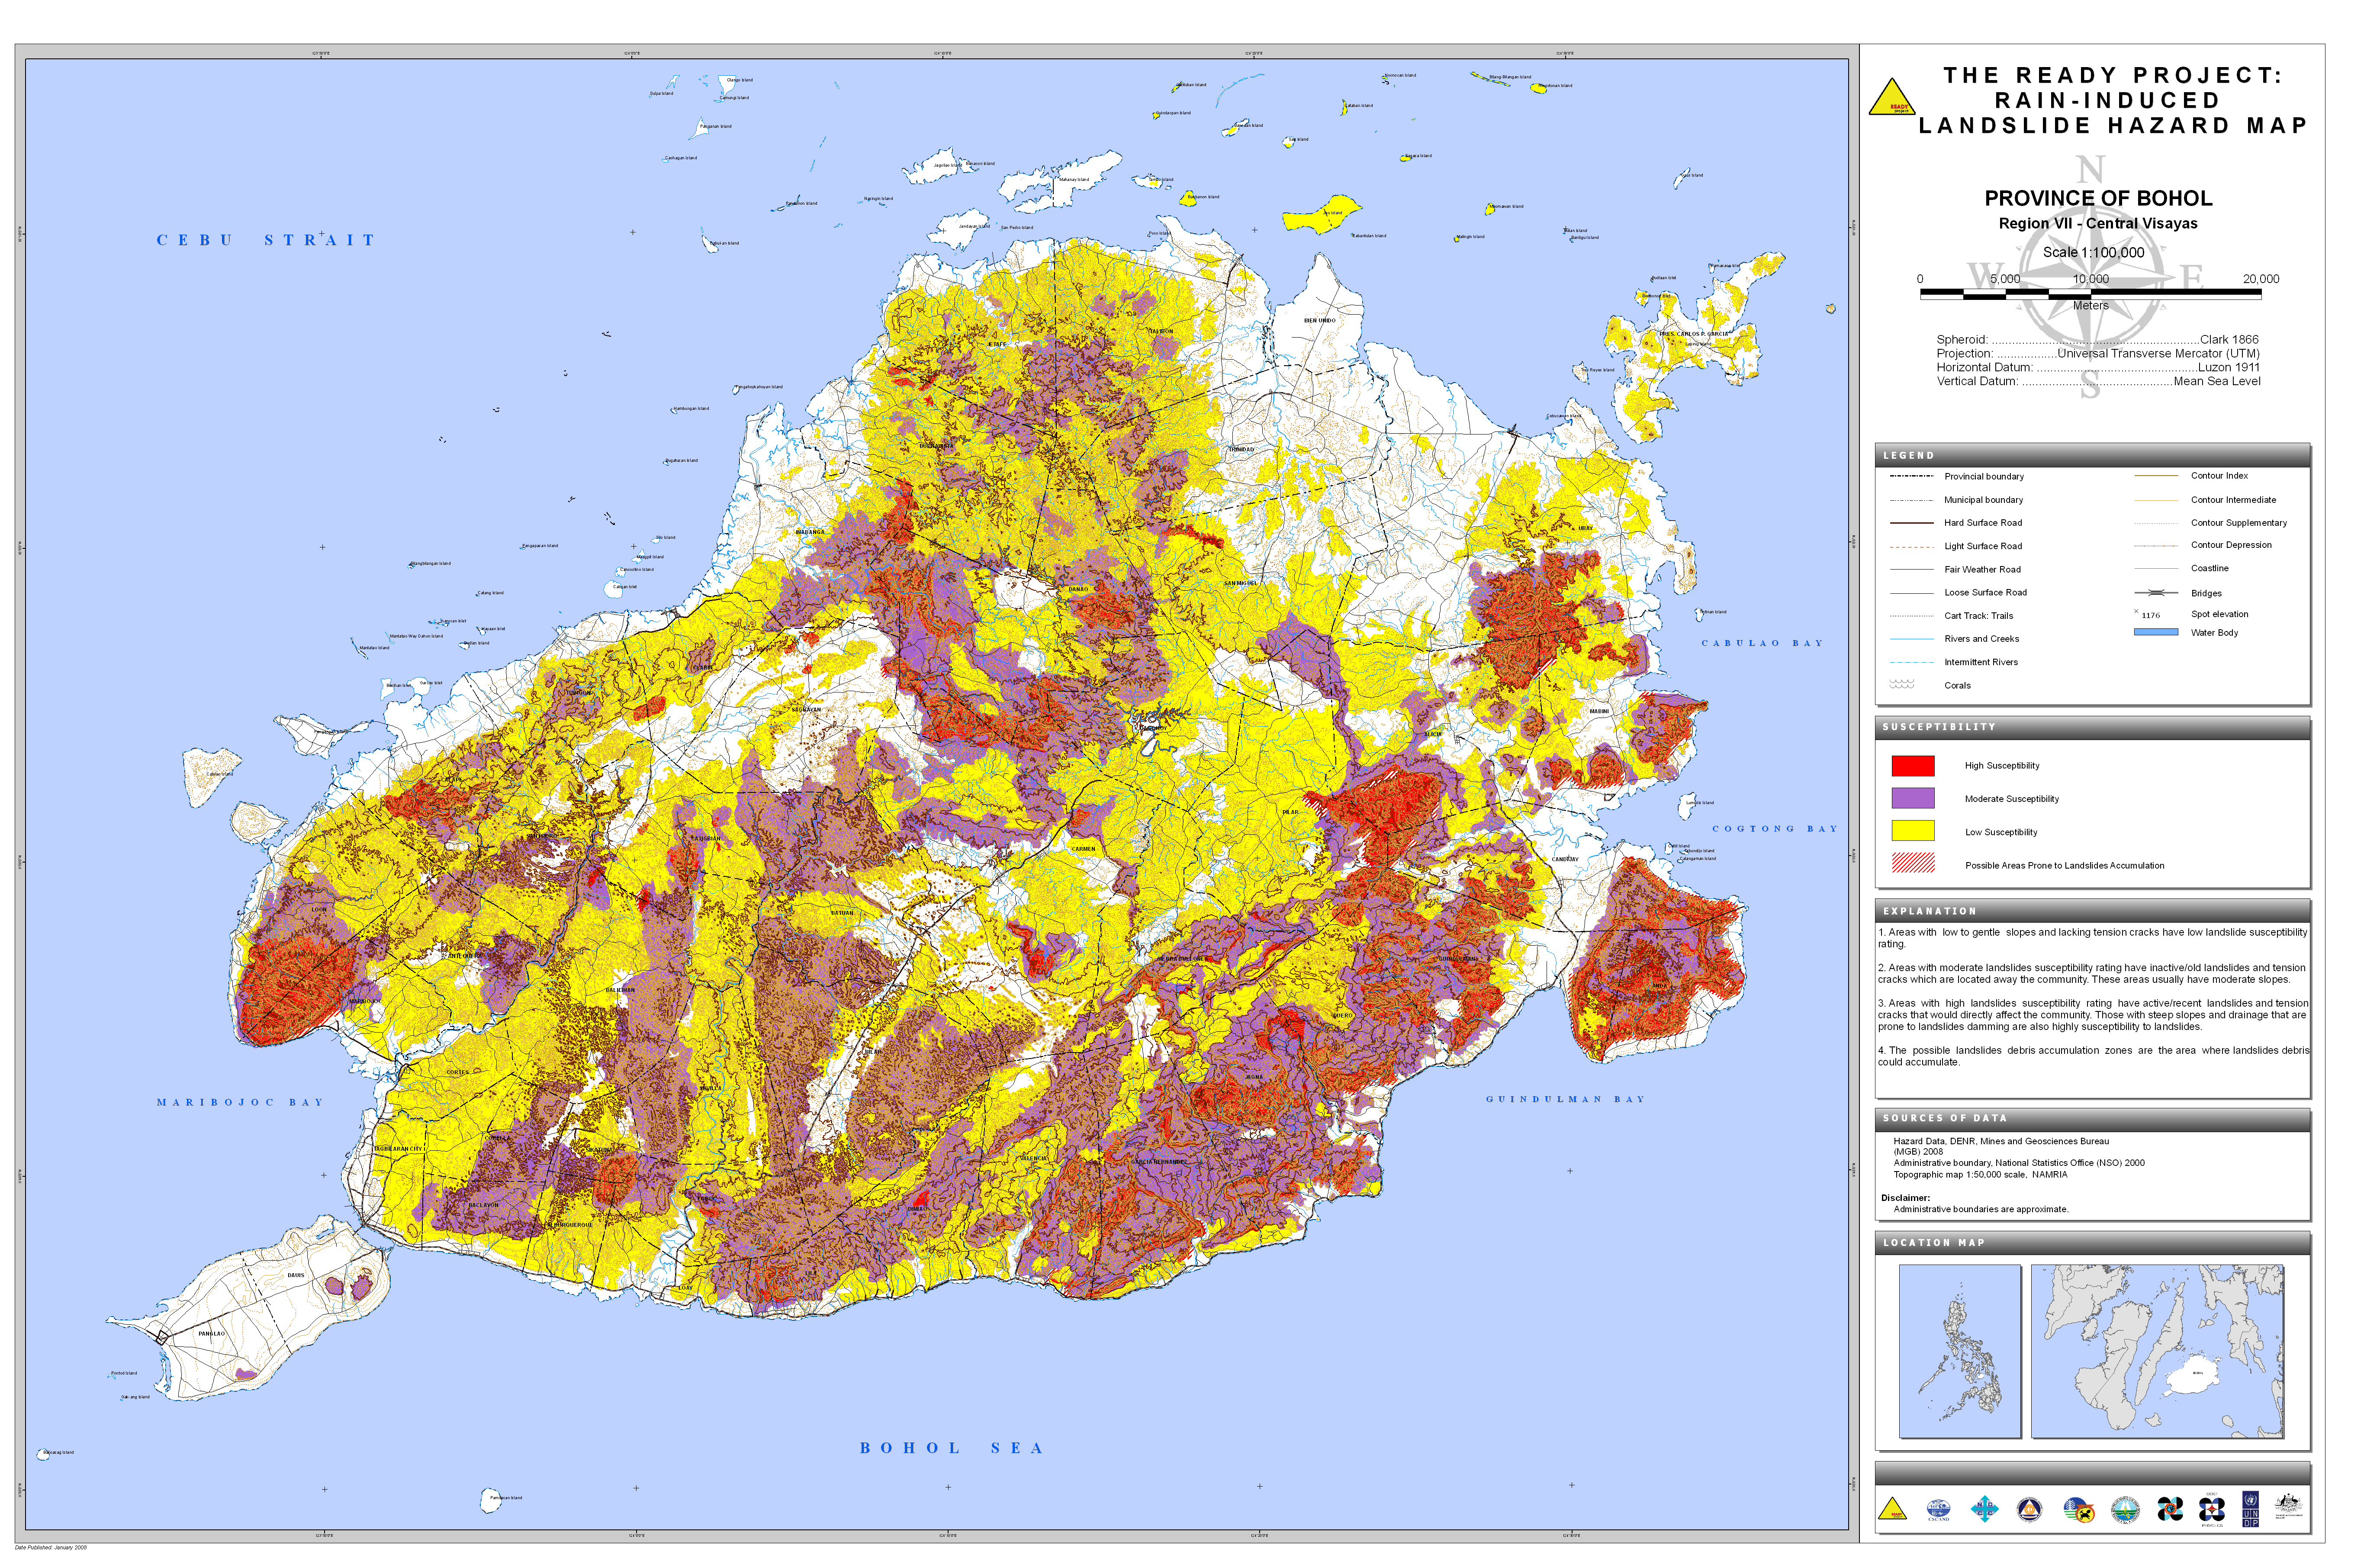Click the LOCATION MAP panel header

2092,1243
